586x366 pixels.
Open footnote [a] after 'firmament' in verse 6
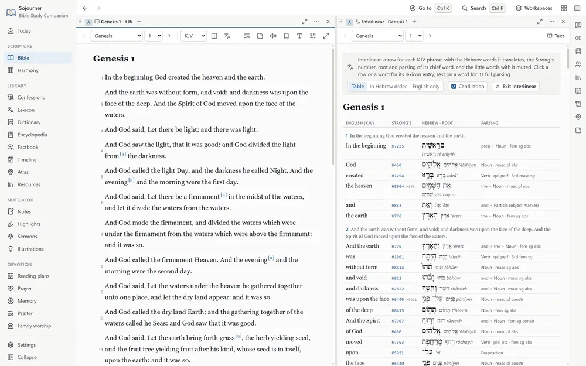tap(223, 194)
